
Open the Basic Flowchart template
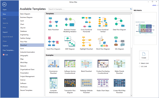(x=53, y=24)
